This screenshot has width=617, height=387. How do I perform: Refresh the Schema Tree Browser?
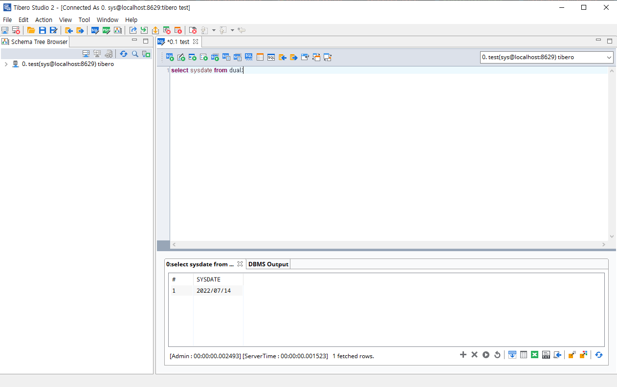click(124, 54)
